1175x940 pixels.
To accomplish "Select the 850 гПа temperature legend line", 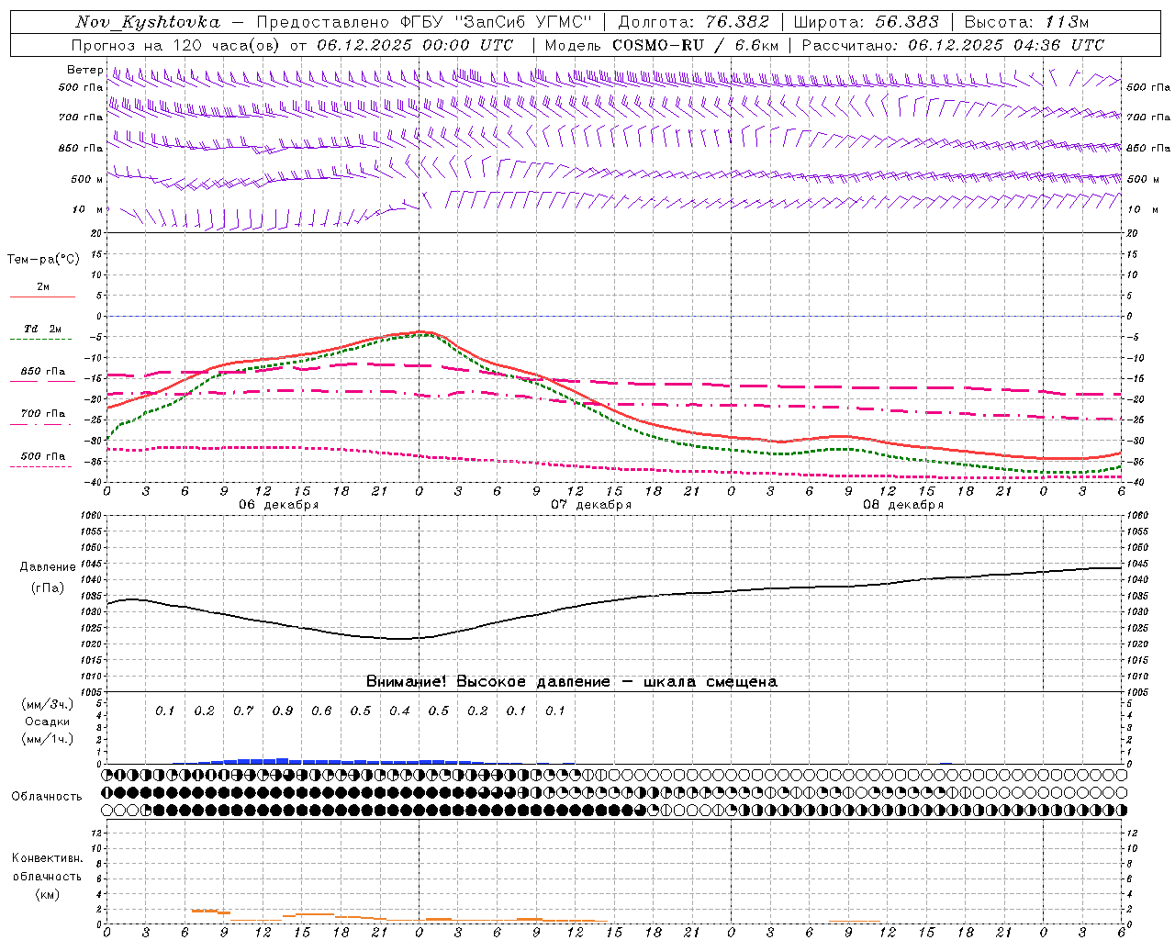I will (x=42, y=381).
